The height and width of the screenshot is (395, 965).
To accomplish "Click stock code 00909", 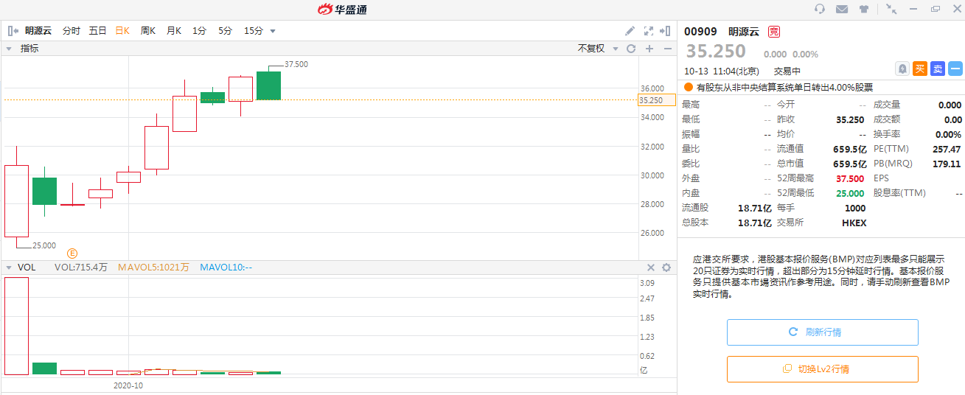I will pos(700,31).
